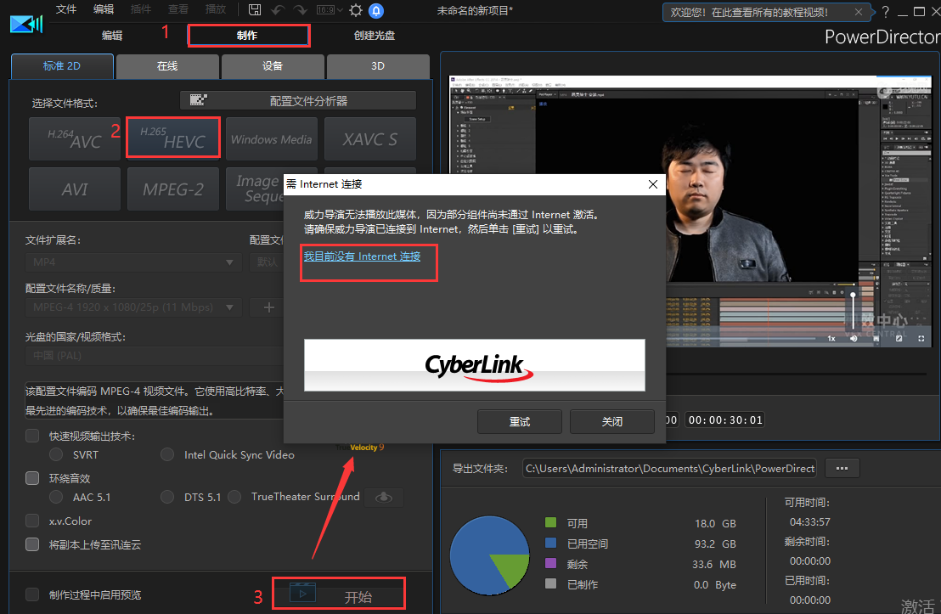Click the disk space pie chart
941x614 pixels.
point(490,555)
